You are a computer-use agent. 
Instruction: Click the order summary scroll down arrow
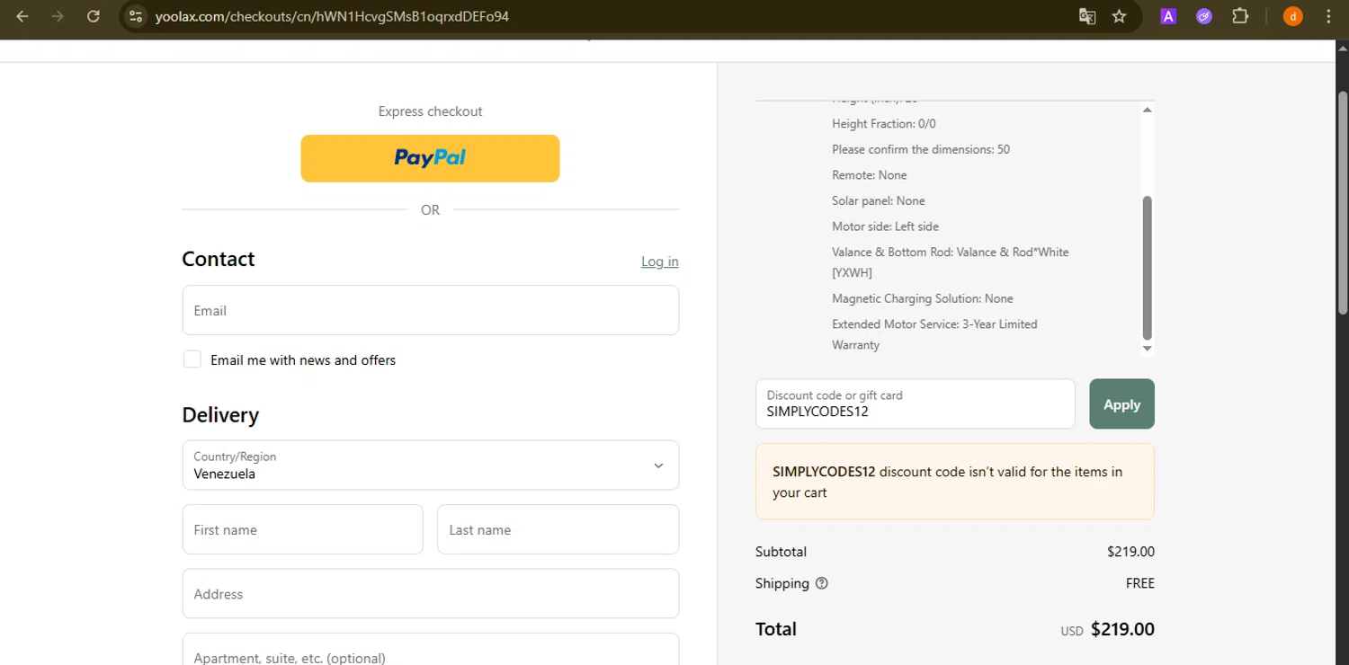tap(1147, 349)
